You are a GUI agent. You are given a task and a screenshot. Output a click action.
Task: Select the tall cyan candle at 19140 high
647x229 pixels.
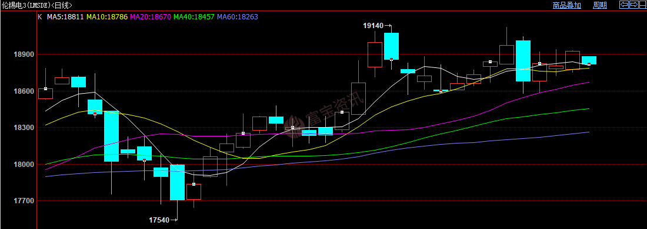click(391, 46)
